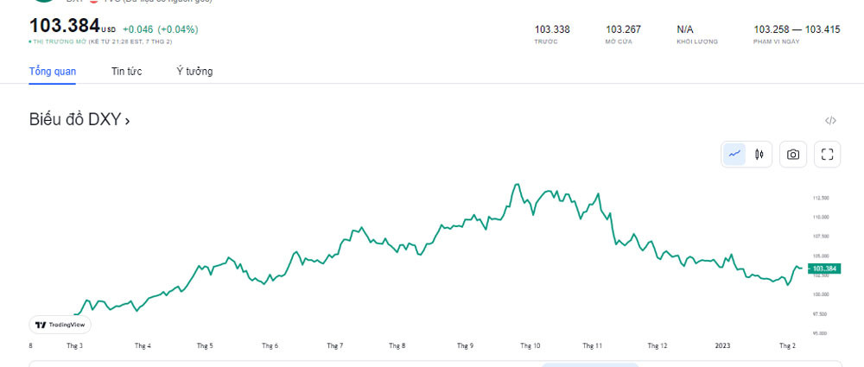Viewport: 864px width, 367px height.
Task: Click the N/A volume value
Action: click(x=685, y=29)
